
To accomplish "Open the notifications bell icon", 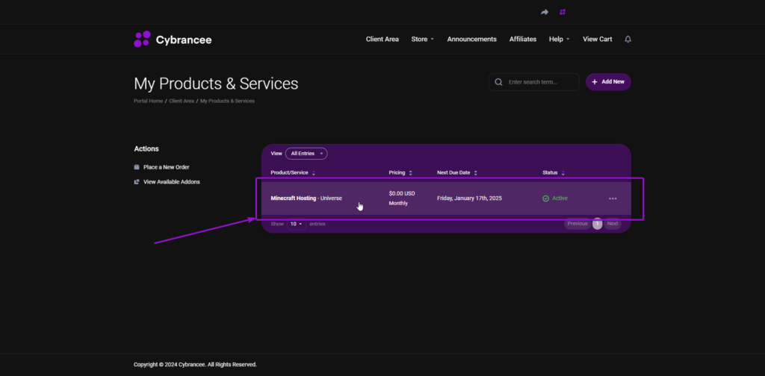I will [x=628, y=40].
